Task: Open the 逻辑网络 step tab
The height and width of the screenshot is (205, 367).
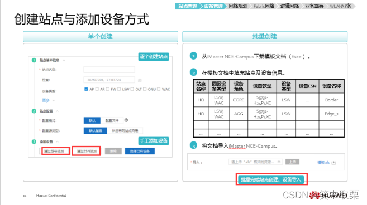Action: click(290, 6)
